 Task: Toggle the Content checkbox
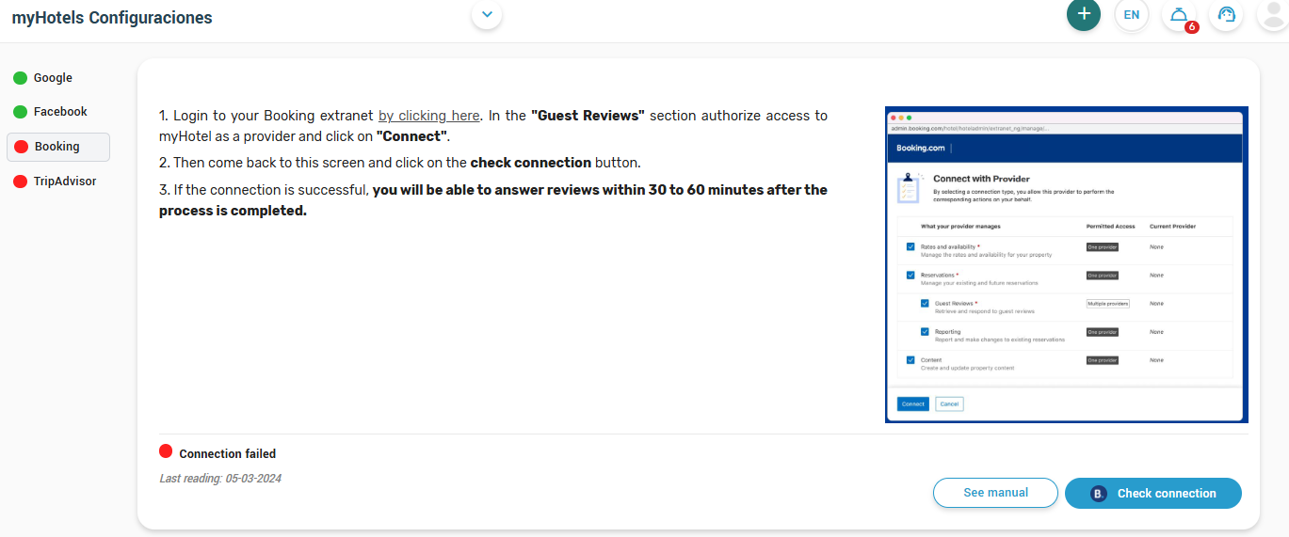[x=910, y=360]
